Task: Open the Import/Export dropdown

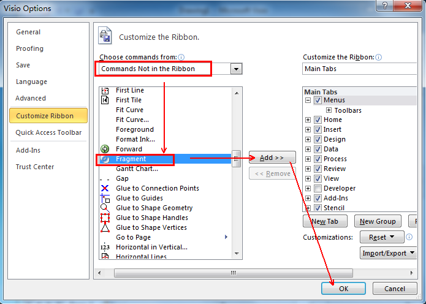Action: click(389, 253)
